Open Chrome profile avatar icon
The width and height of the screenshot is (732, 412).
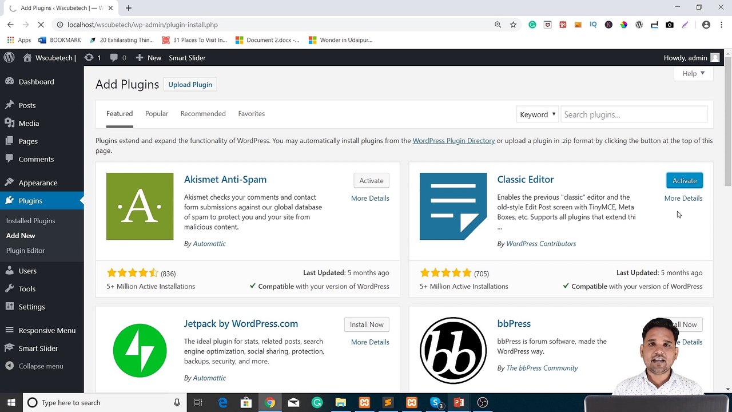tap(706, 25)
